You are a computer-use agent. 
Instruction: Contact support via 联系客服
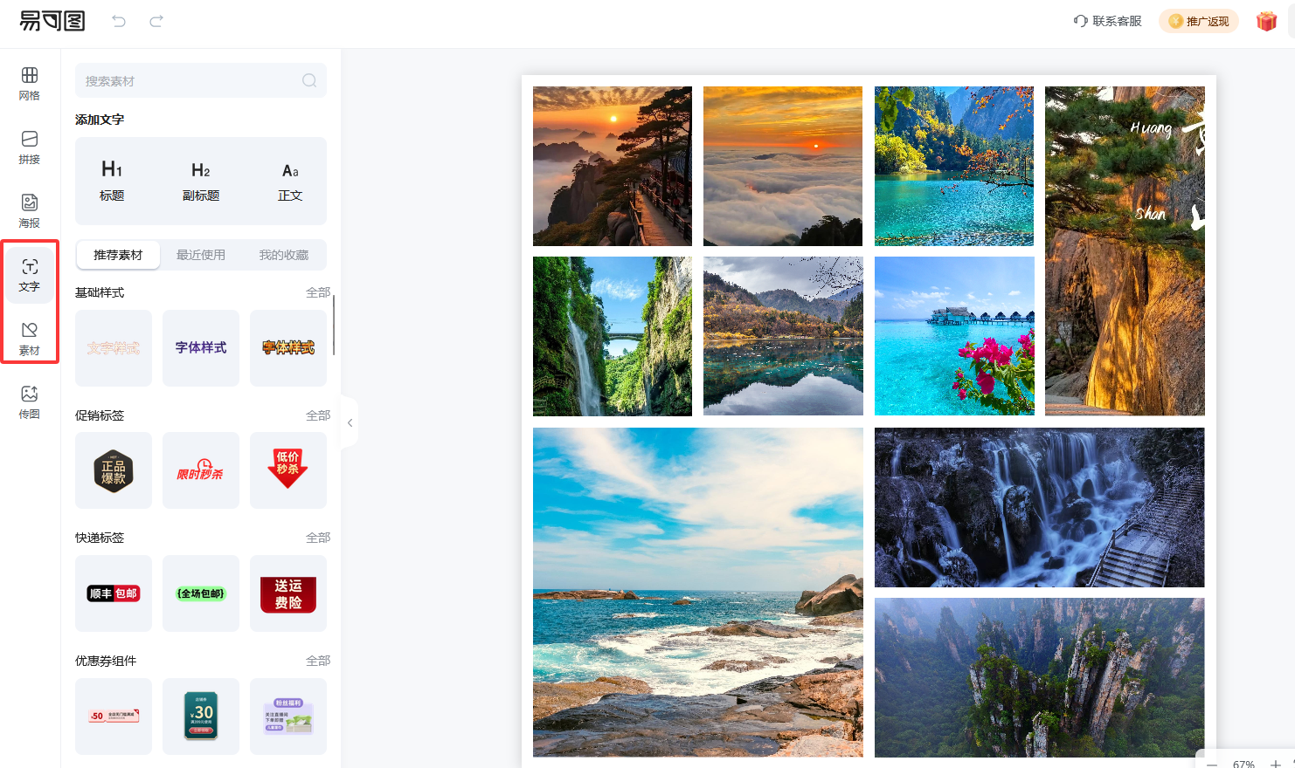(x=1108, y=21)
